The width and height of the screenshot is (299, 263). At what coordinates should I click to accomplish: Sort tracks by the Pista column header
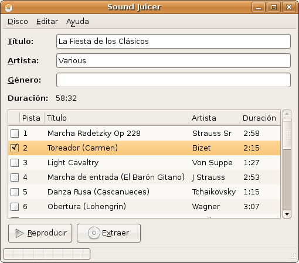pyautogui.click(x=32, y=118)
